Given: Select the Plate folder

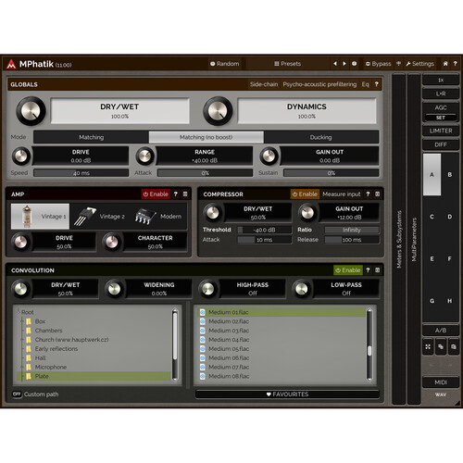Looking at the screenshot, I should 94,376.
